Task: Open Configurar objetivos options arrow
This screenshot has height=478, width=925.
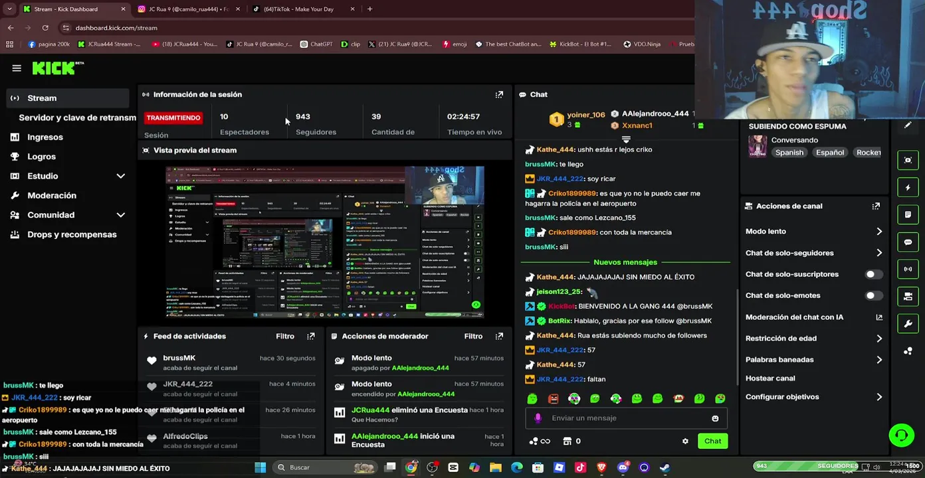Action: coord(879,397)
